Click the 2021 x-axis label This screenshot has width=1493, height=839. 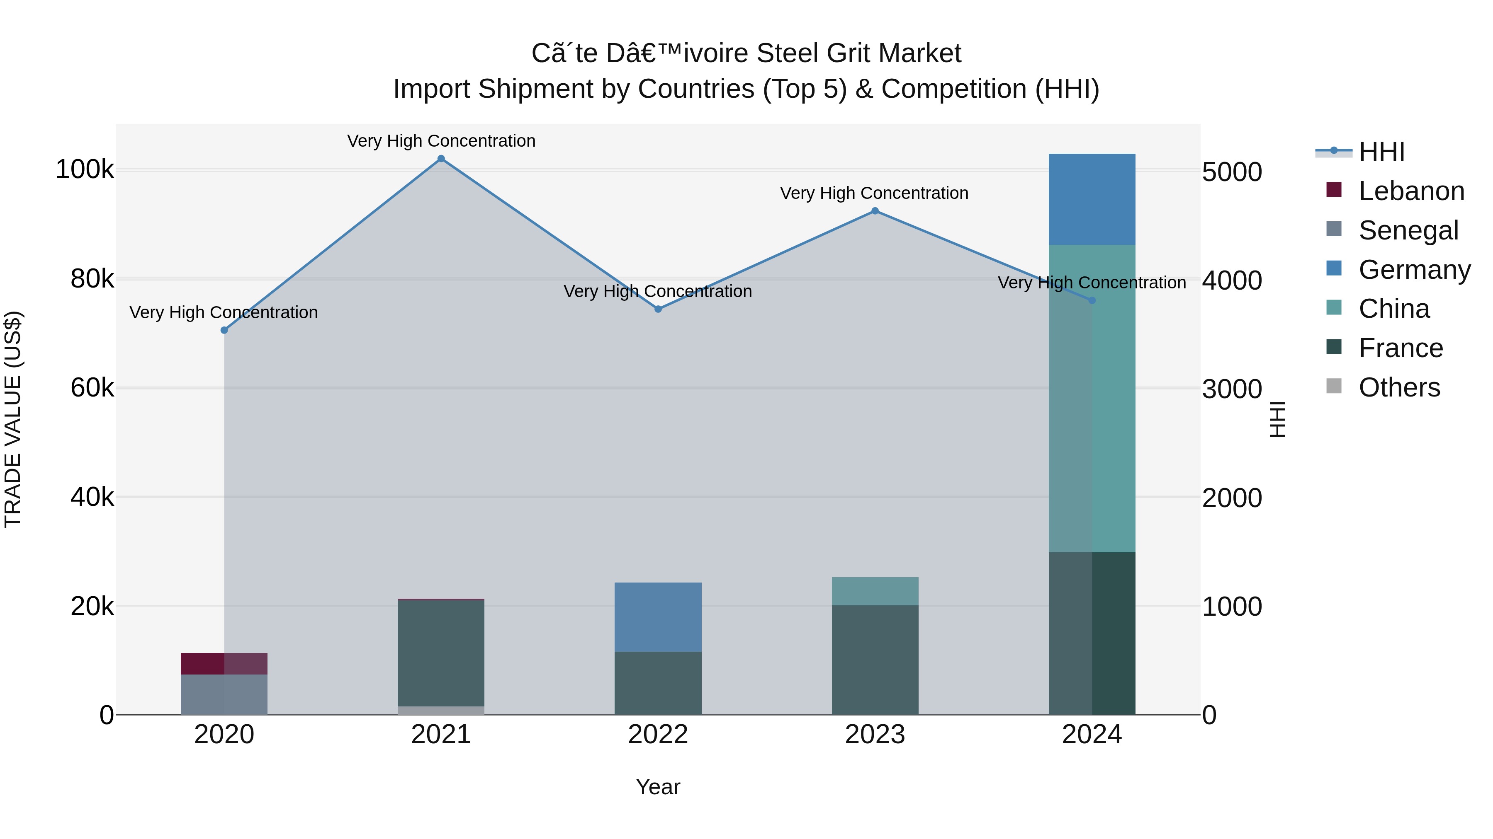[441, 735]
